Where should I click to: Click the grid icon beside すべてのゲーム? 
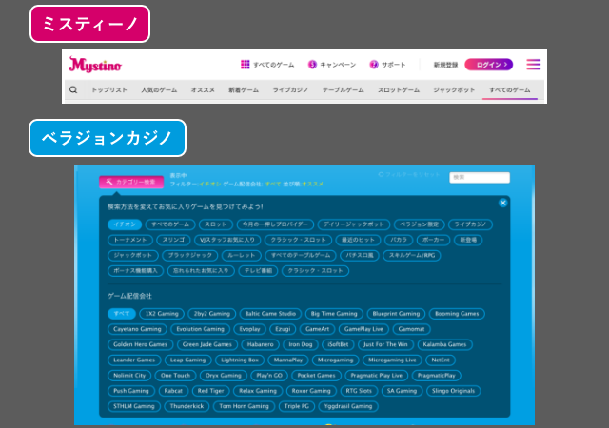click(245, 65)
